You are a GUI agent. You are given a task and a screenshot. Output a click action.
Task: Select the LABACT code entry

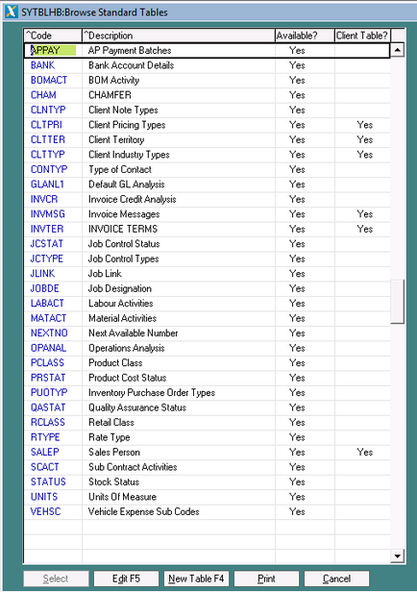pos(47,303)
